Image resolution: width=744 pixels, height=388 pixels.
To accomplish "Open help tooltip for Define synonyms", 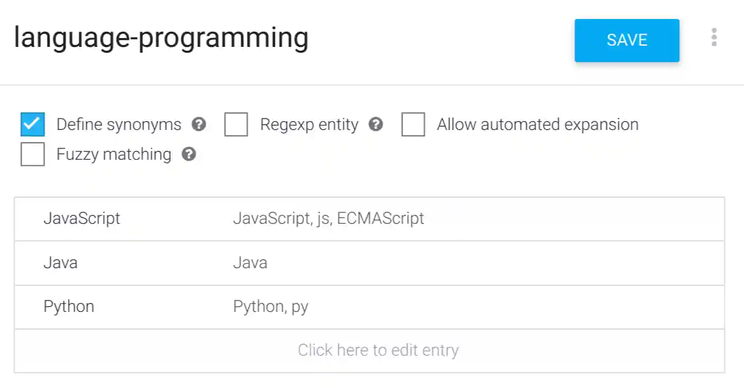I will click(199, 125).
